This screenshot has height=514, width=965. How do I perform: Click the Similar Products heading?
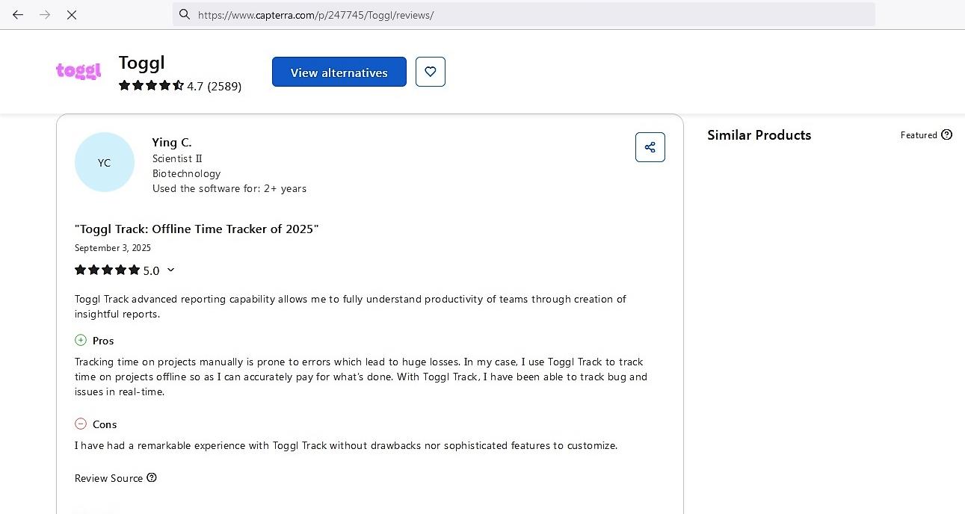(x=759, y=135)
